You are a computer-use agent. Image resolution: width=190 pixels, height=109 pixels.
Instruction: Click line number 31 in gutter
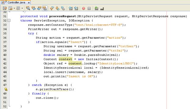(x=5, y=16)
